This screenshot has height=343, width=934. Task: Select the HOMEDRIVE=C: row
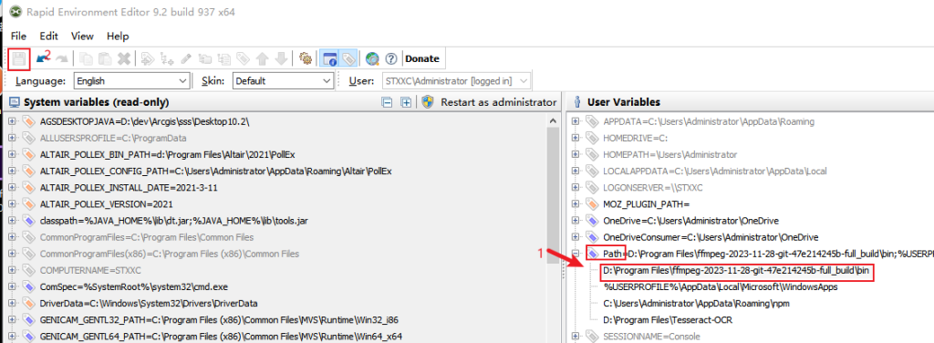coord(636,138)
